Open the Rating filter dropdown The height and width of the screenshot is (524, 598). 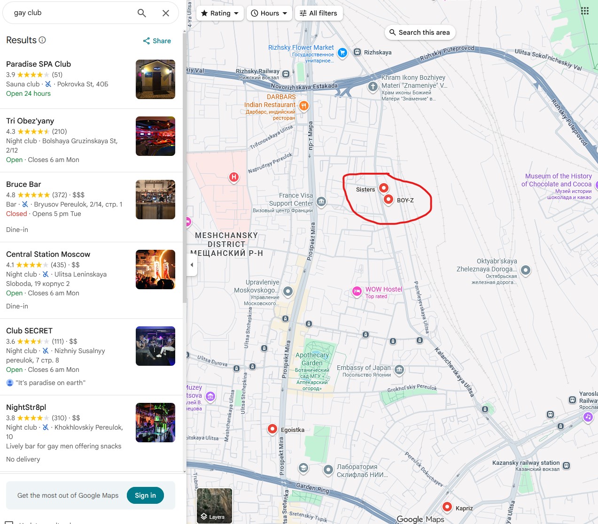tap(220, 13)
